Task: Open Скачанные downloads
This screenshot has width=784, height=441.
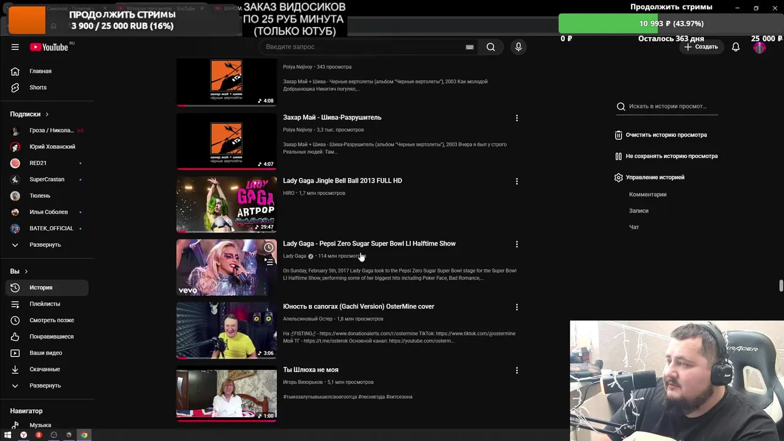Action: pyautogui.click(x=47, y=369)
